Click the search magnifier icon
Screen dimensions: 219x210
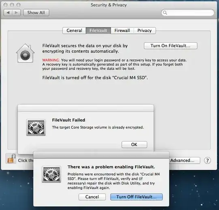click(x=165, y=13)
